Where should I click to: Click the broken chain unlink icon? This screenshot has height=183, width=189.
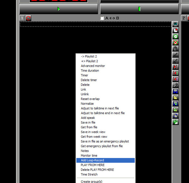click(175, 61)
